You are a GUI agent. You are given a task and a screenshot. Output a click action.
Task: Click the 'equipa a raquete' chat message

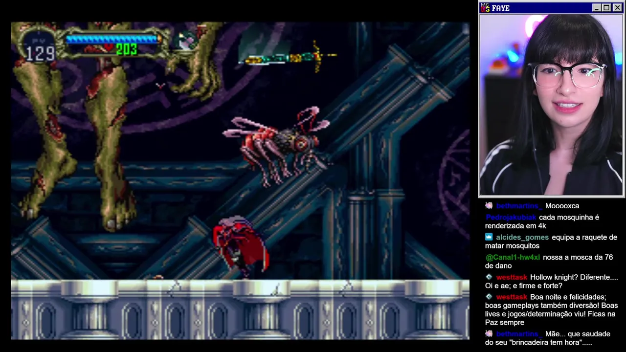(551, 242)
